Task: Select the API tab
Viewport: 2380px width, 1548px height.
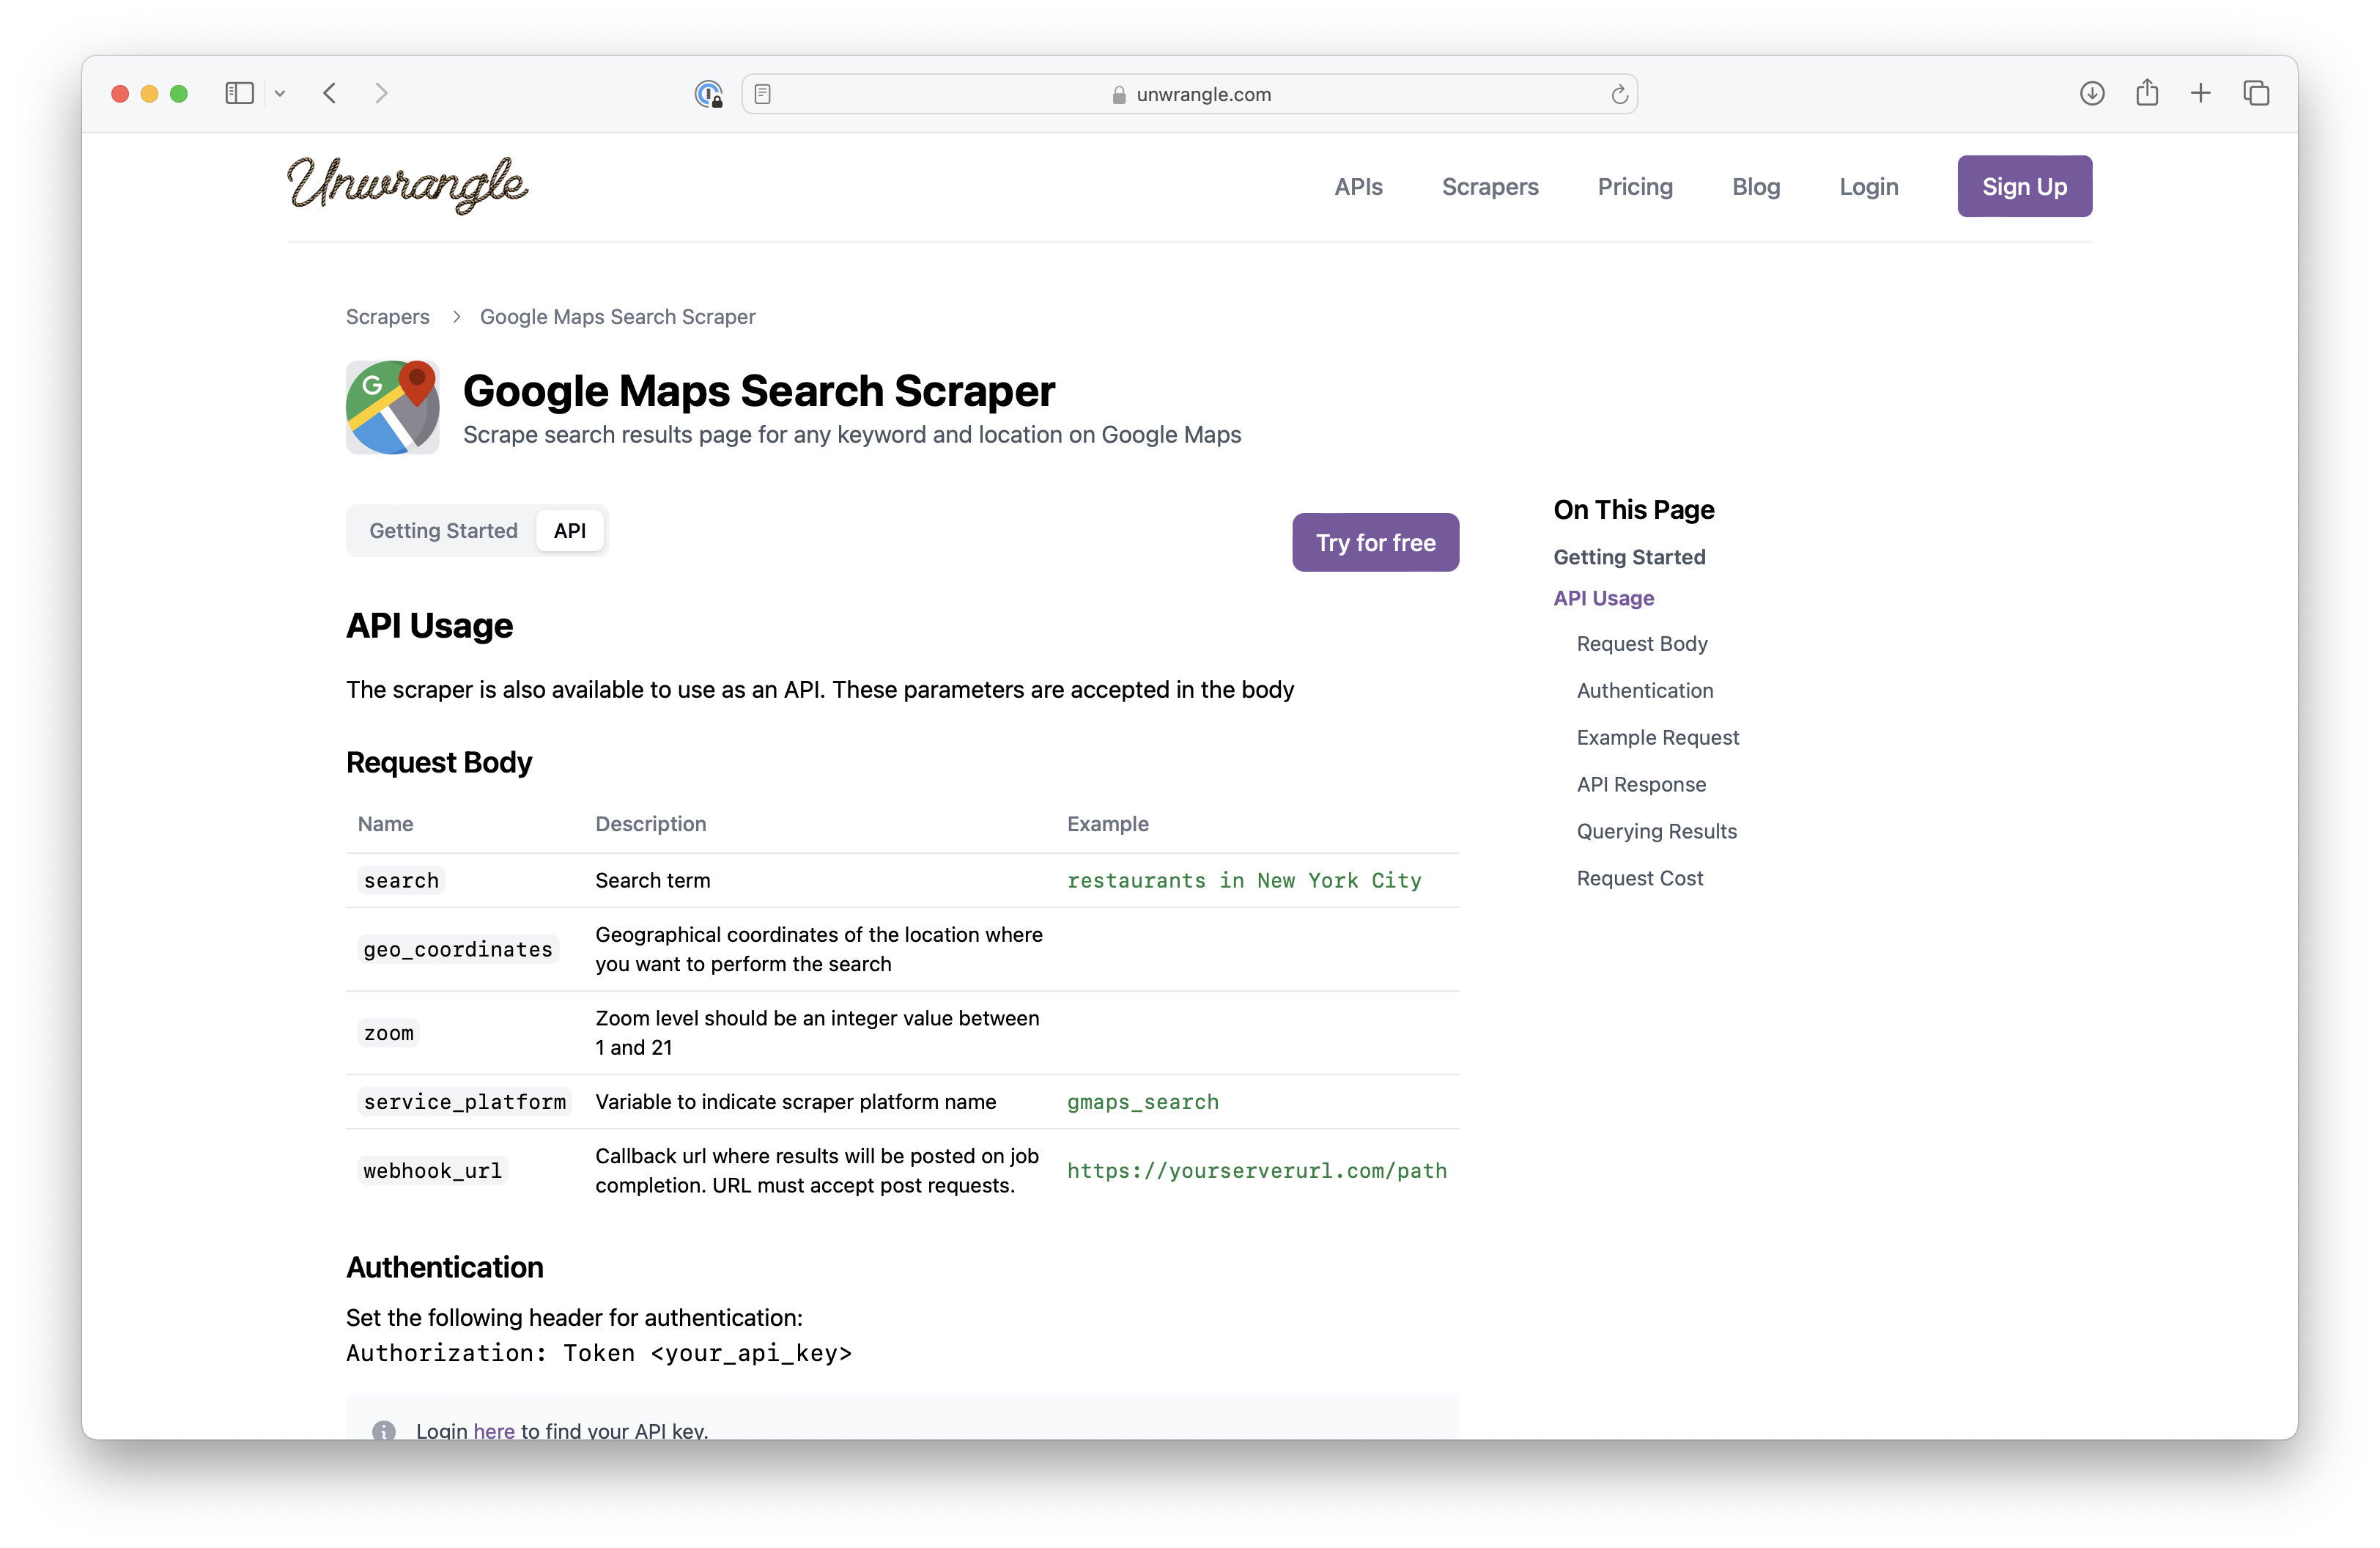Action: pyautogui.click(x=570, y=531)
